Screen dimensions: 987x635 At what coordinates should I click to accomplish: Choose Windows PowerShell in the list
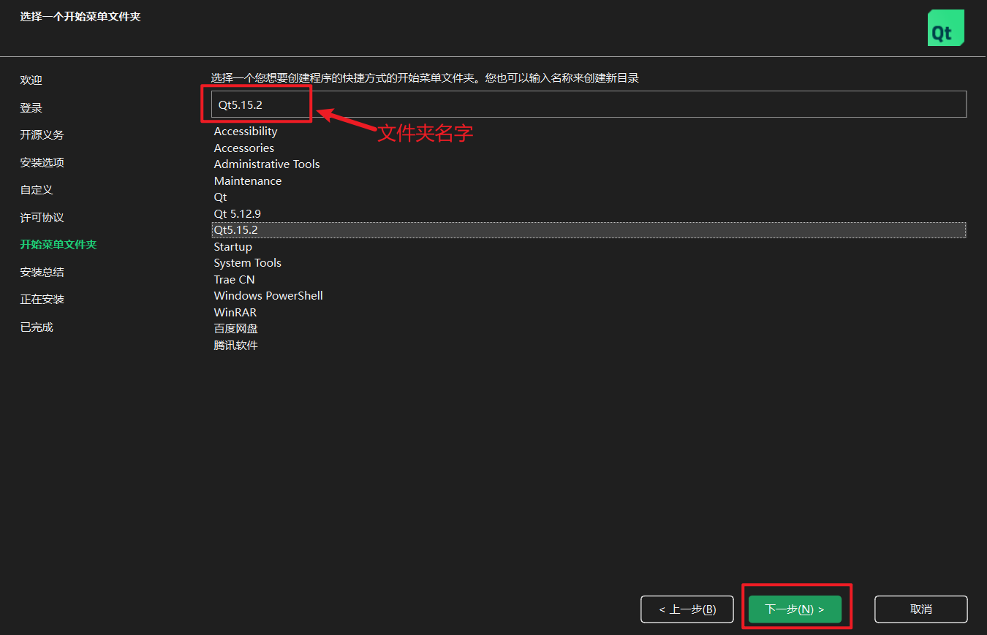click(268, 296)
